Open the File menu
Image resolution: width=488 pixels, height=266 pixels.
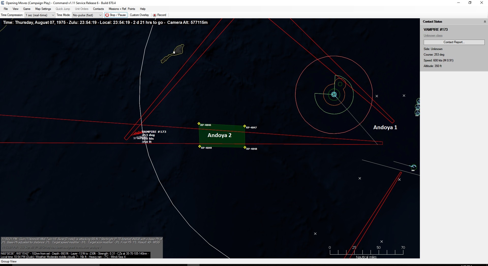[6, 9]
